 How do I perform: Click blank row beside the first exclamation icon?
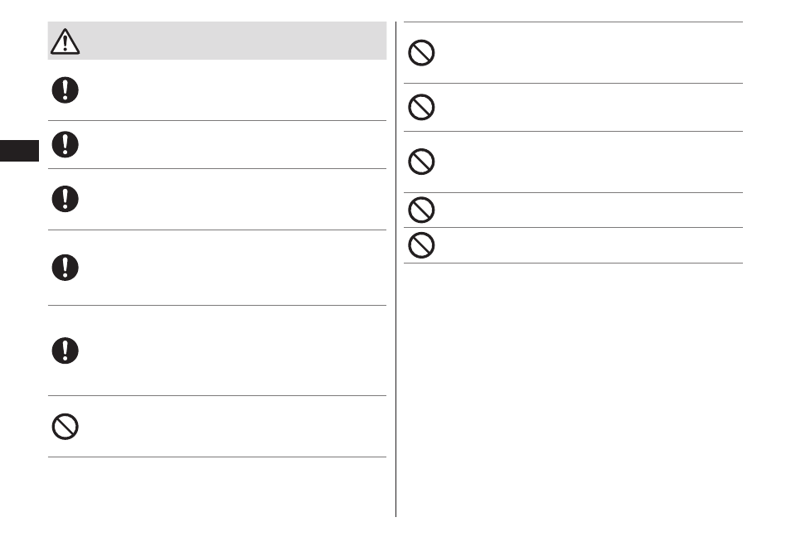217,90
